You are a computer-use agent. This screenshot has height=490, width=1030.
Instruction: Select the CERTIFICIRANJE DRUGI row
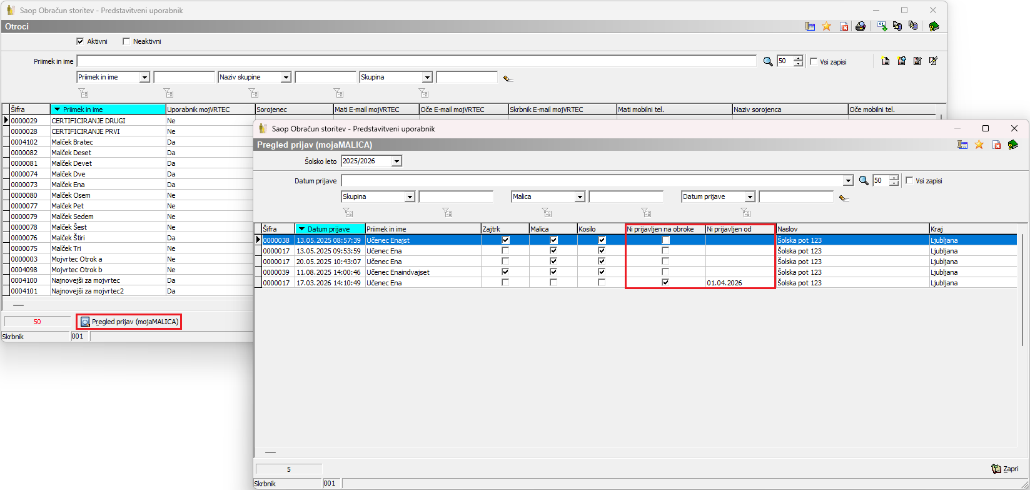(128, 121)
